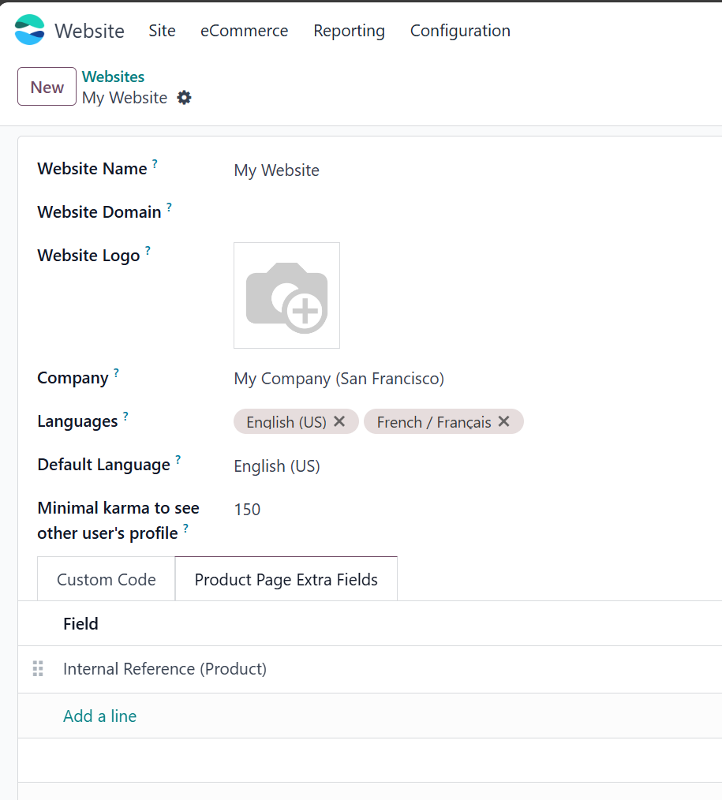Expand the Reporting menu

(349, 31)
